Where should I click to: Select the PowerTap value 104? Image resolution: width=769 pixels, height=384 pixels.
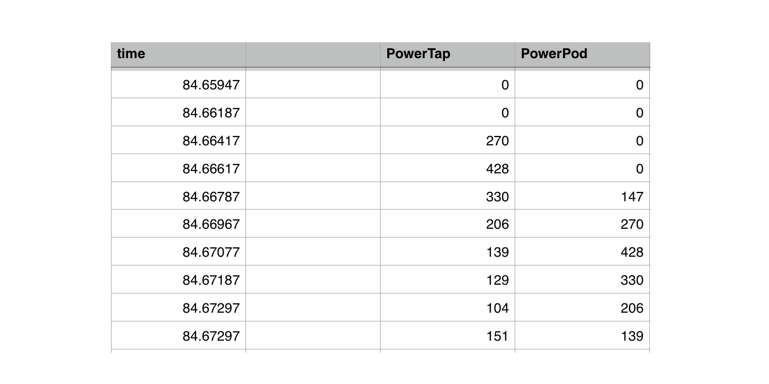pos(447,308)
